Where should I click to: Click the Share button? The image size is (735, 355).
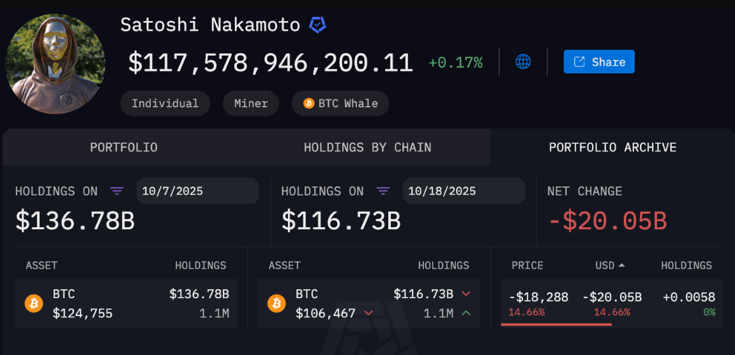pyautogui.click(x=599, y=62)
